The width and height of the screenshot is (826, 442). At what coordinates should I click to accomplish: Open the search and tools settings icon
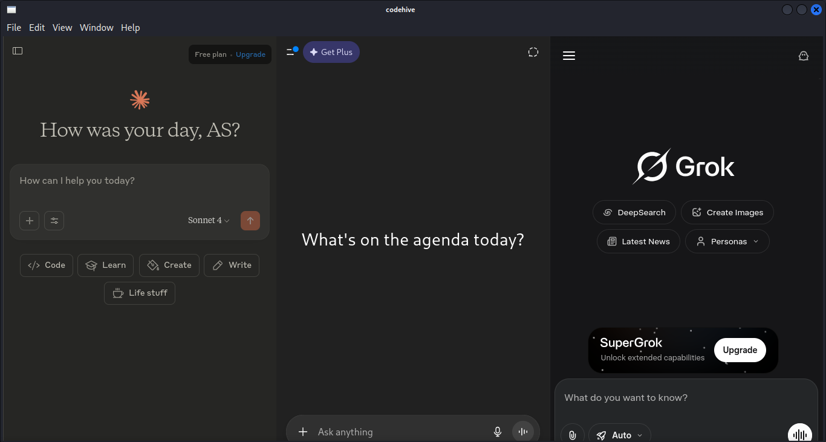pos(54,221)
